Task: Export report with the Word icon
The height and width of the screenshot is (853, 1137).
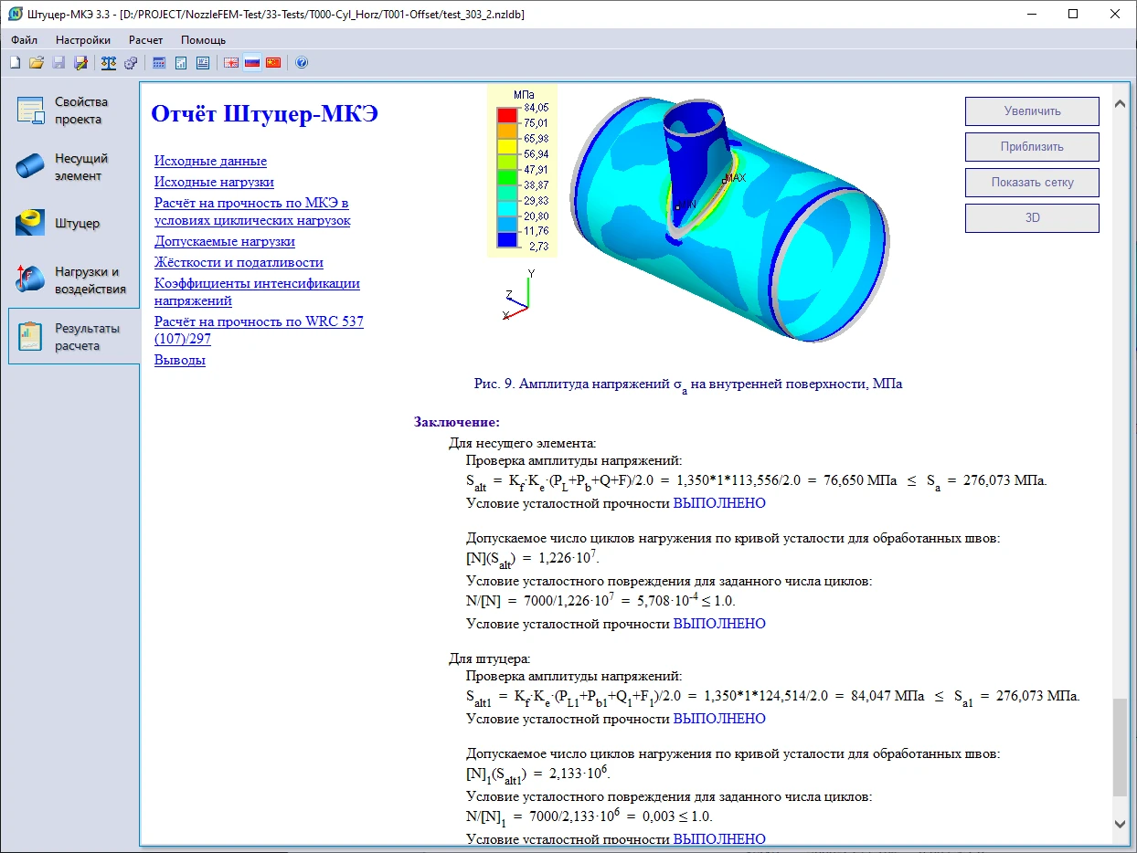Action: pos(203,63)
